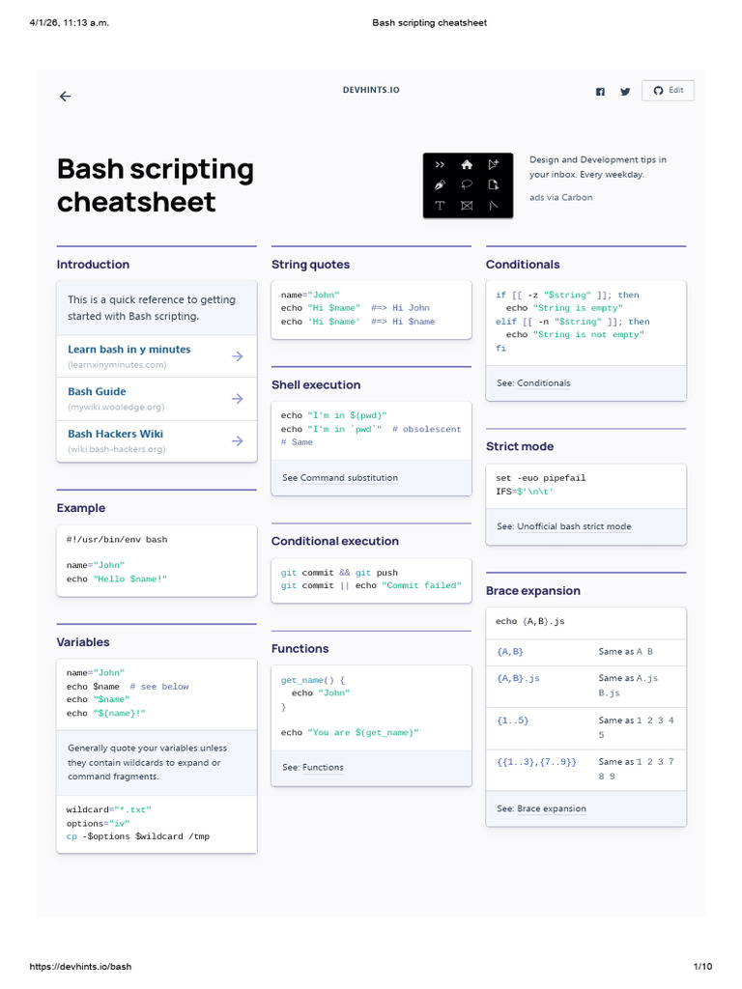Click the '{A,B}.js' table cell

(518, 679)
